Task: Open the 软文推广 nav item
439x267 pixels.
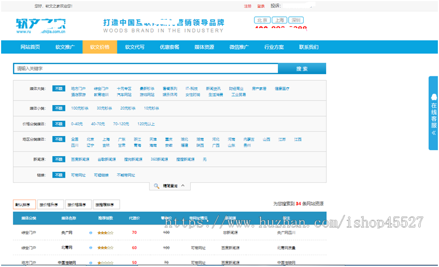Action: (x=65, y=47)
